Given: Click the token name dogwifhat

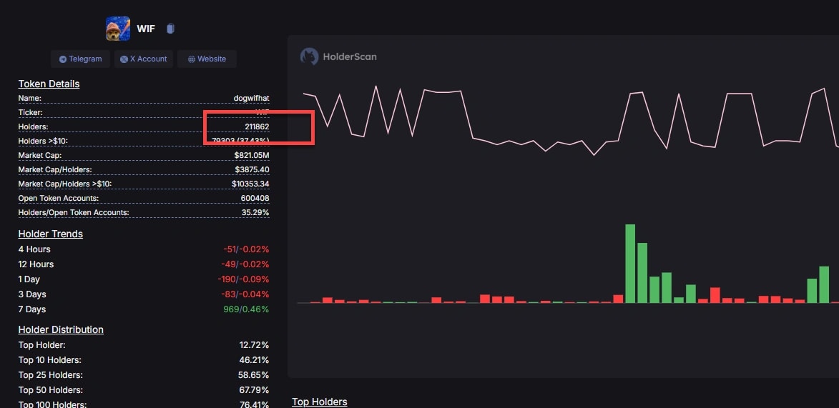Looking at the screenshot, I should point(251,98).
